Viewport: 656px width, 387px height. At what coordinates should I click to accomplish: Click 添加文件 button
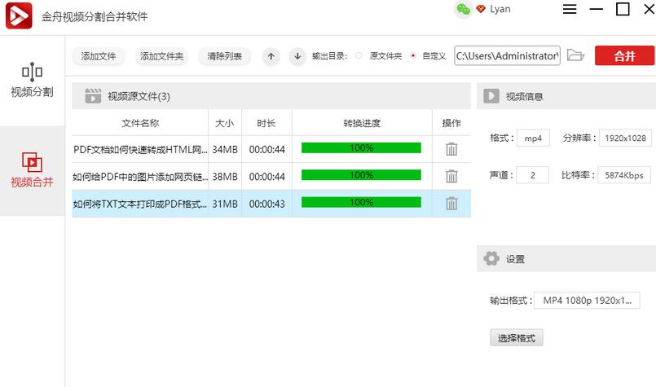tap(99, 56)
